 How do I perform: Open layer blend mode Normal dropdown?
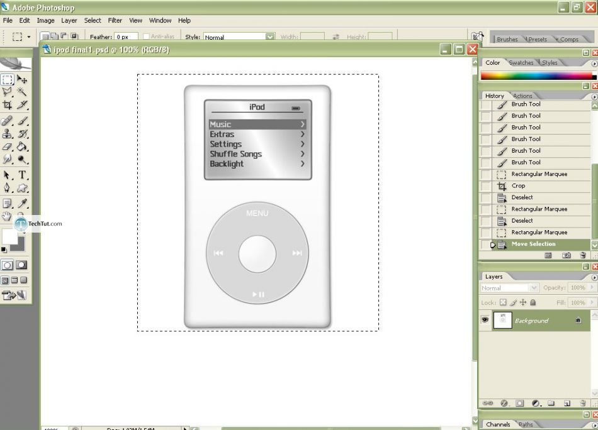[x=509, y=288]
